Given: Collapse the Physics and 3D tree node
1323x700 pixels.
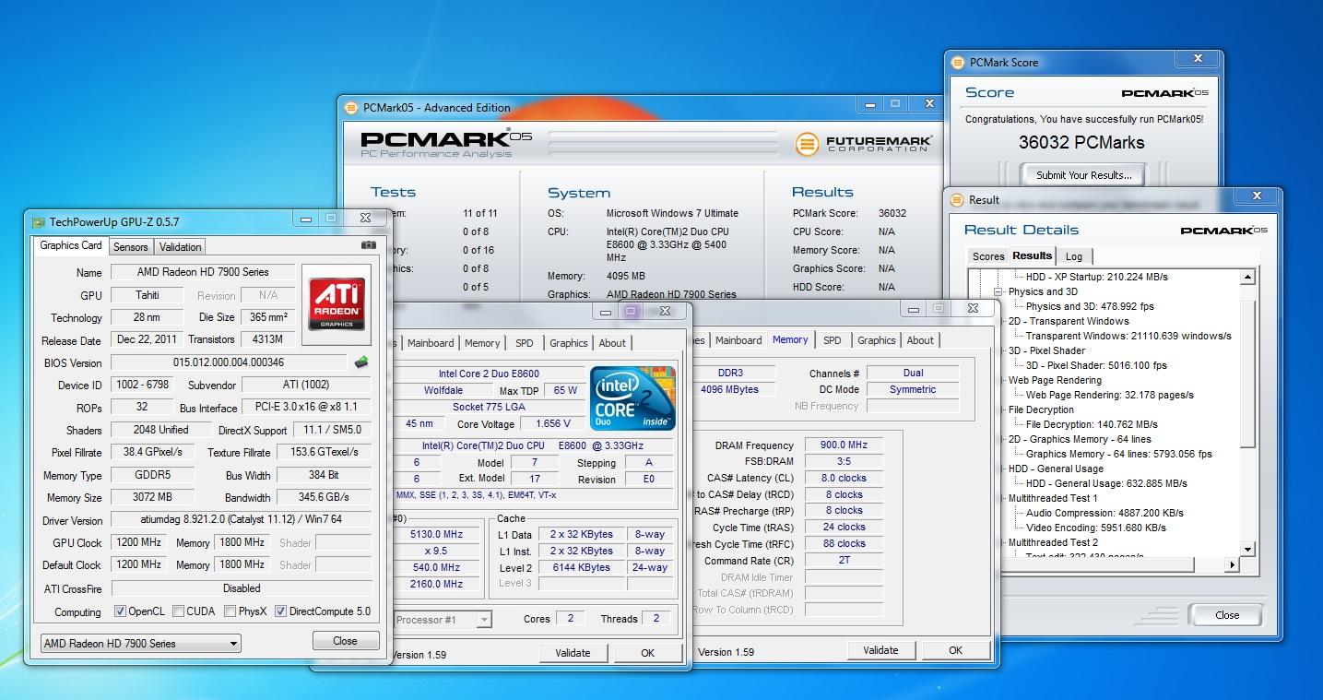Looking at the screenshot, I should tap(998, 291).
